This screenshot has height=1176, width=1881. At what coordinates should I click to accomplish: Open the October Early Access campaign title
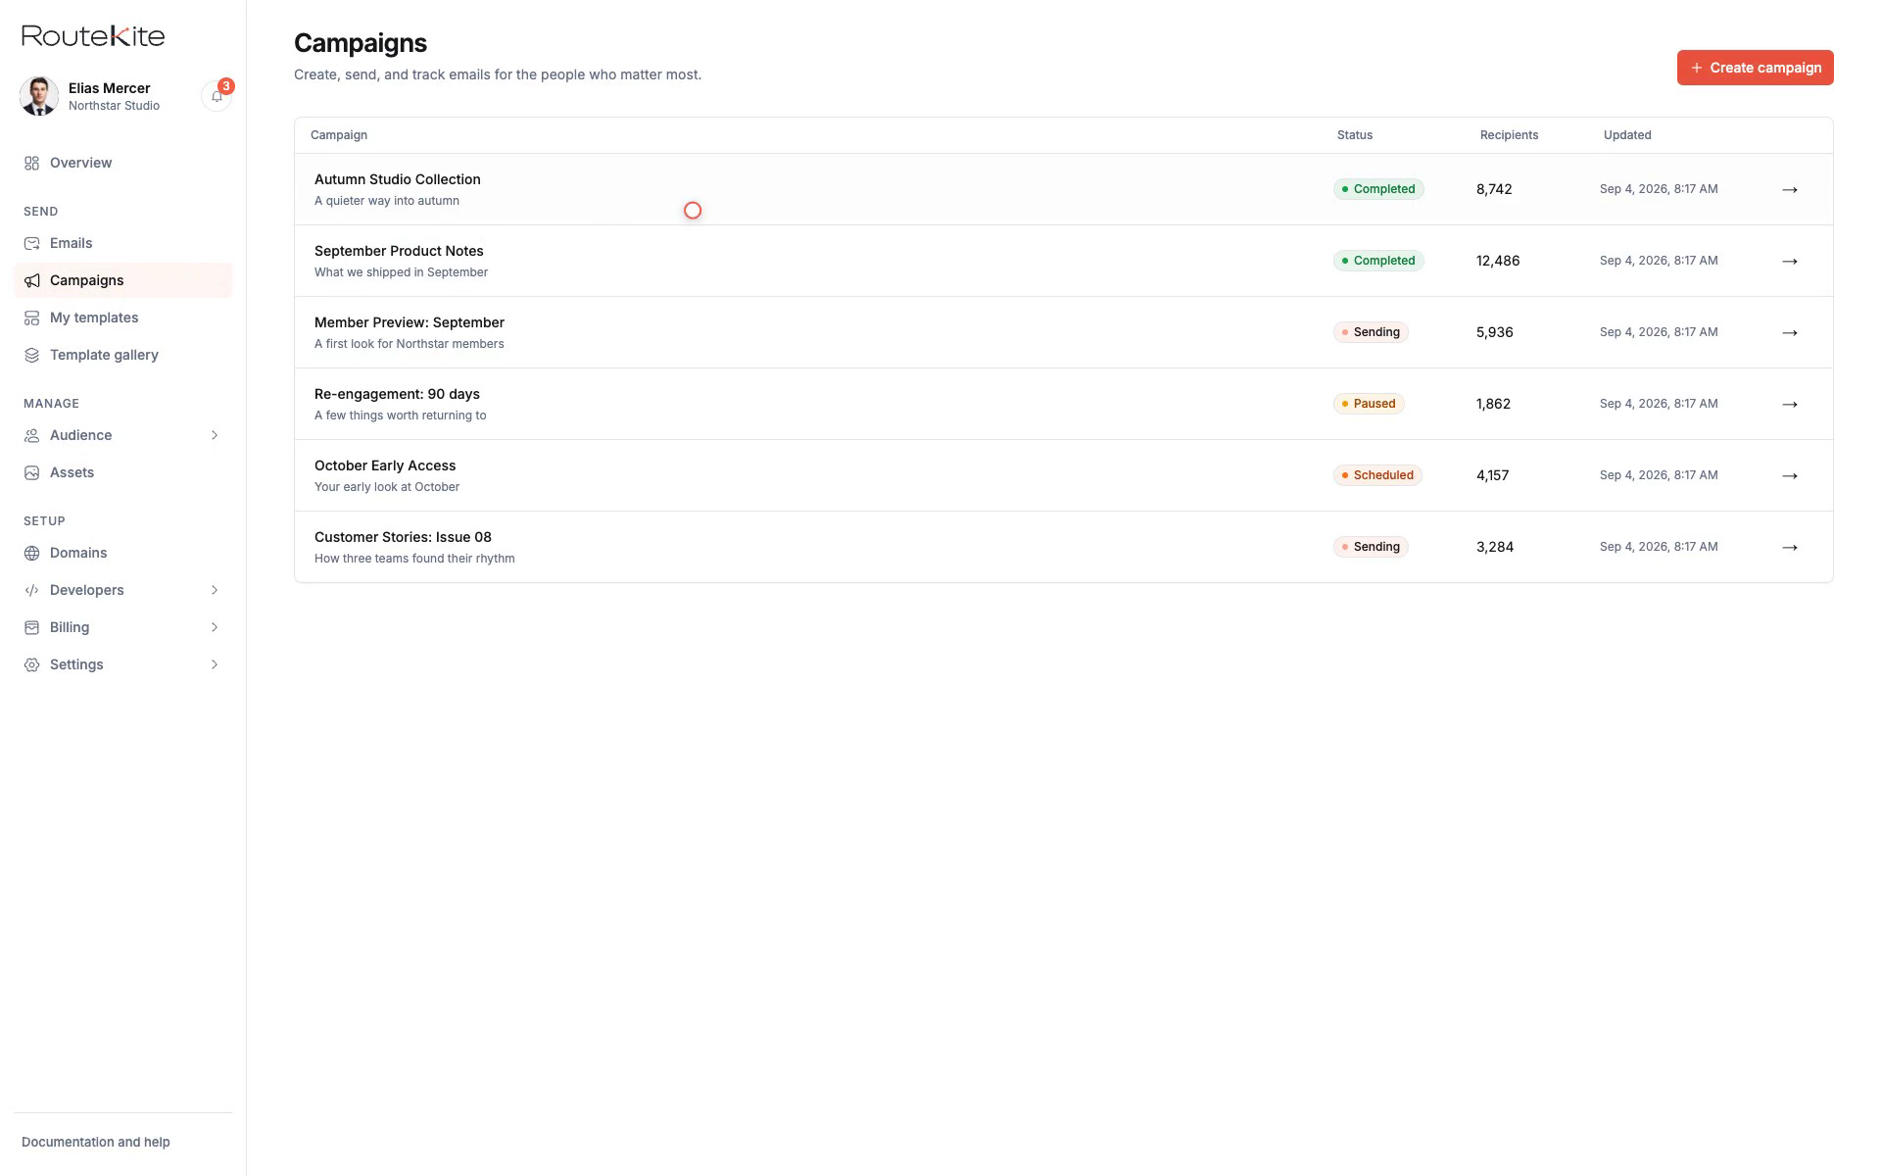click(385, 465)
